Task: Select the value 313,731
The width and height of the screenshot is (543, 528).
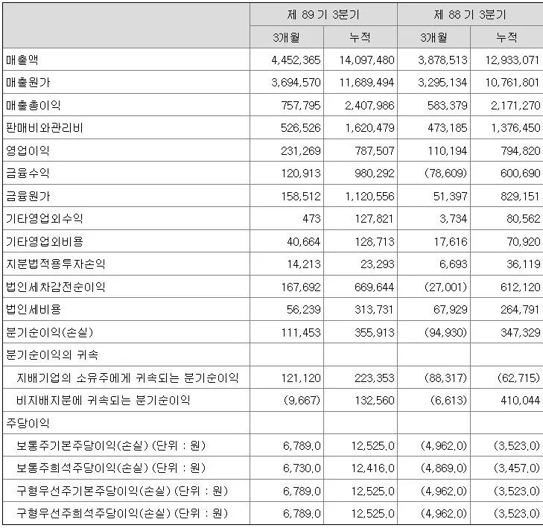Action: tap(375, 309)
